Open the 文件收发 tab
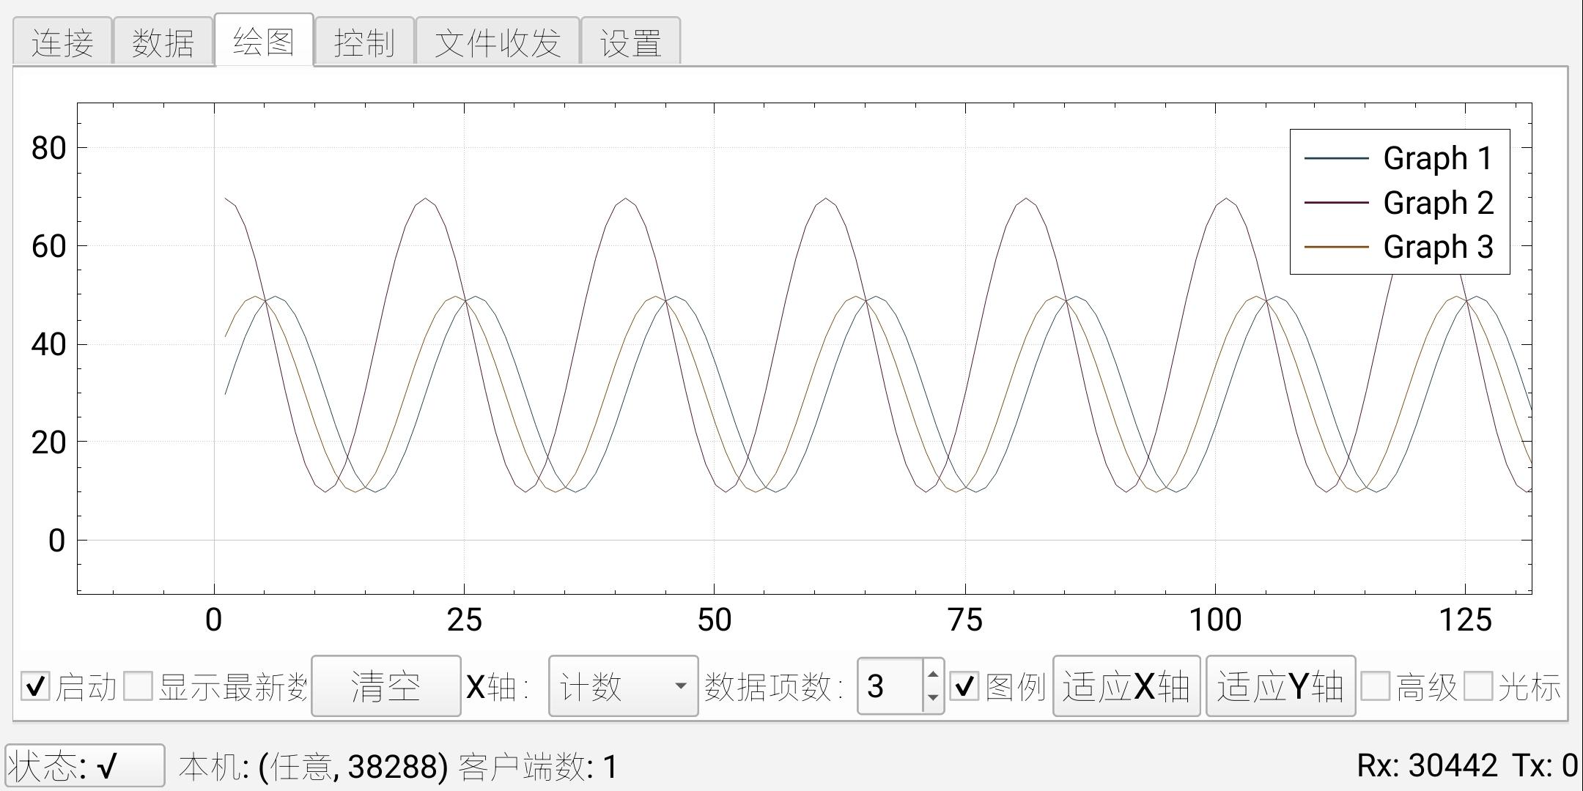 click(498, 42)
